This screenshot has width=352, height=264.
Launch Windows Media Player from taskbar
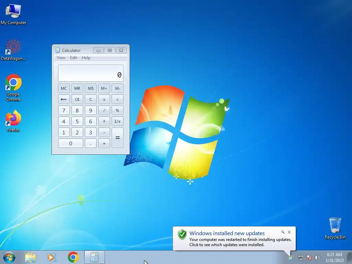52,257
